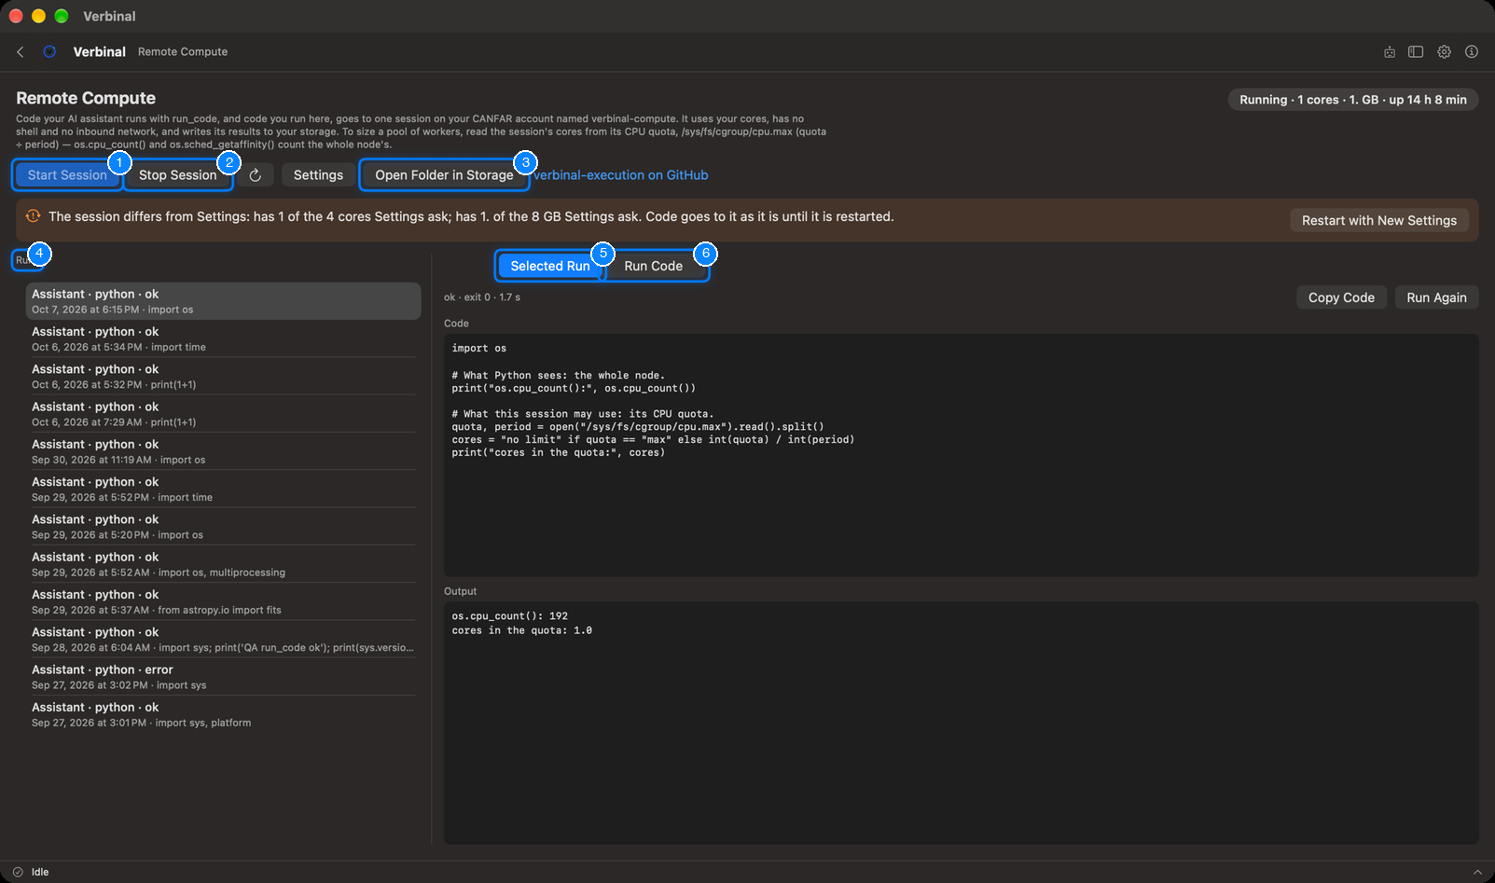
Task: Switch to the Run Code tab
Action: 654,266
